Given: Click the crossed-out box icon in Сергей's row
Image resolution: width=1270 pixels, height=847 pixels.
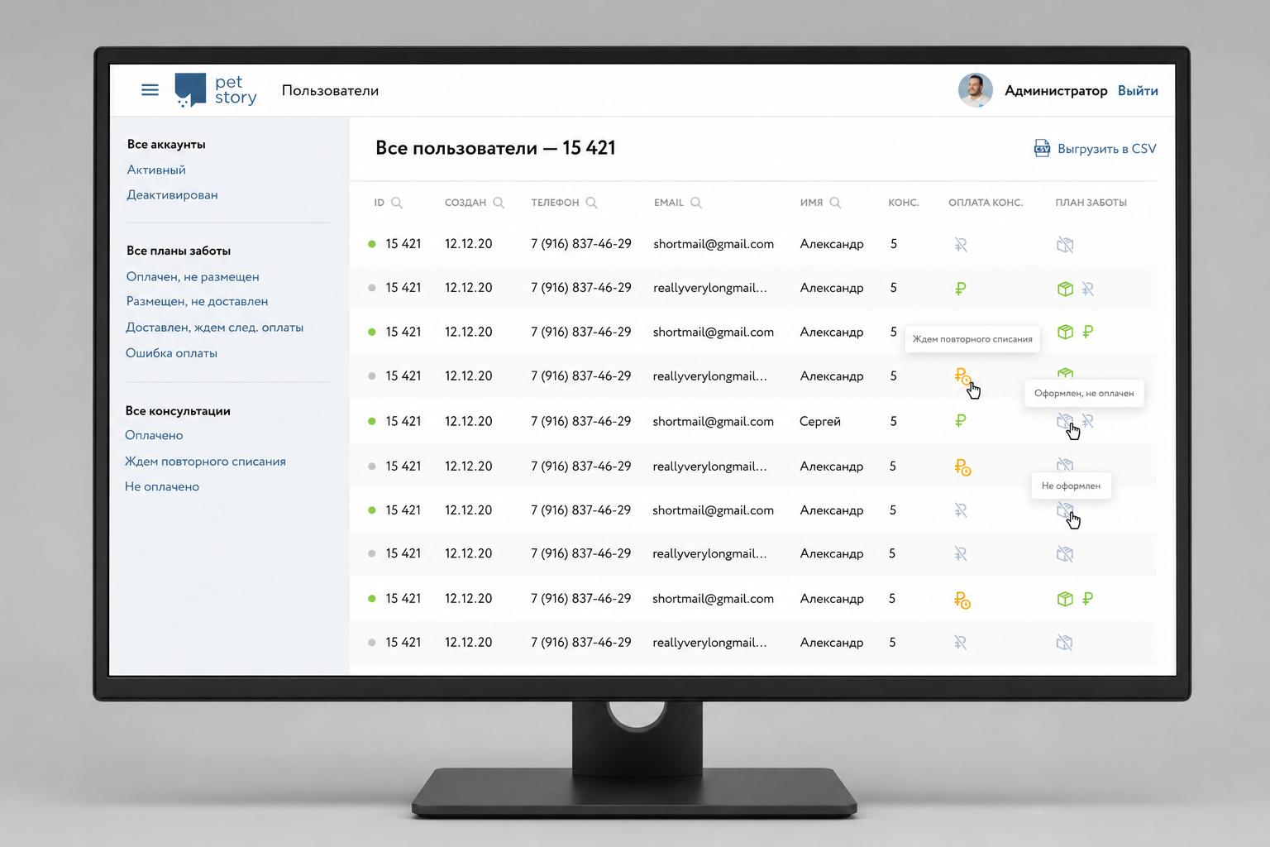Looking at the screenshot, I should click(1065, 421).
